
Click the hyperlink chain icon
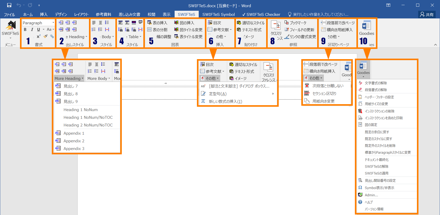tap(52, 36)
